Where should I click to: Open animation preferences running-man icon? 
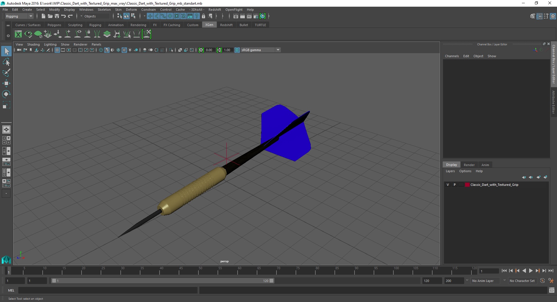pos(551,281)
